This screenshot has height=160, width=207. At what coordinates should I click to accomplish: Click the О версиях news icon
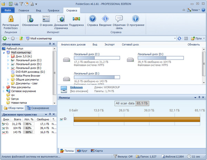46,19
